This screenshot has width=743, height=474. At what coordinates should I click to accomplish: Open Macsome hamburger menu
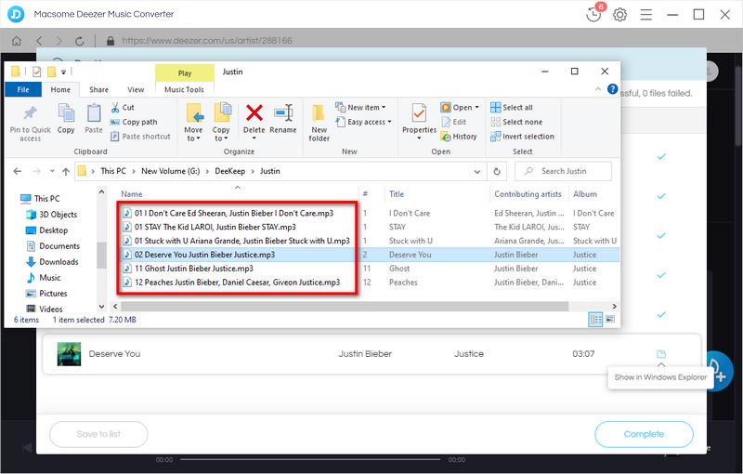click(x=645, y=15)
